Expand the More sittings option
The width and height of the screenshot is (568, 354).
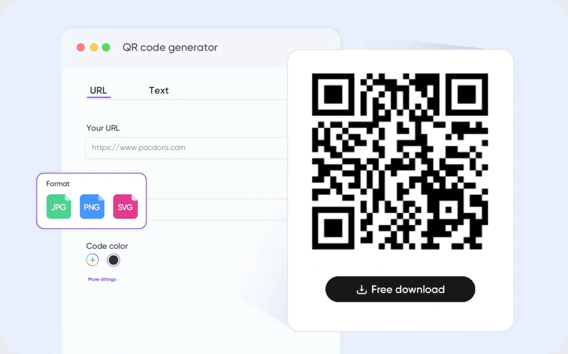point(103,279)
